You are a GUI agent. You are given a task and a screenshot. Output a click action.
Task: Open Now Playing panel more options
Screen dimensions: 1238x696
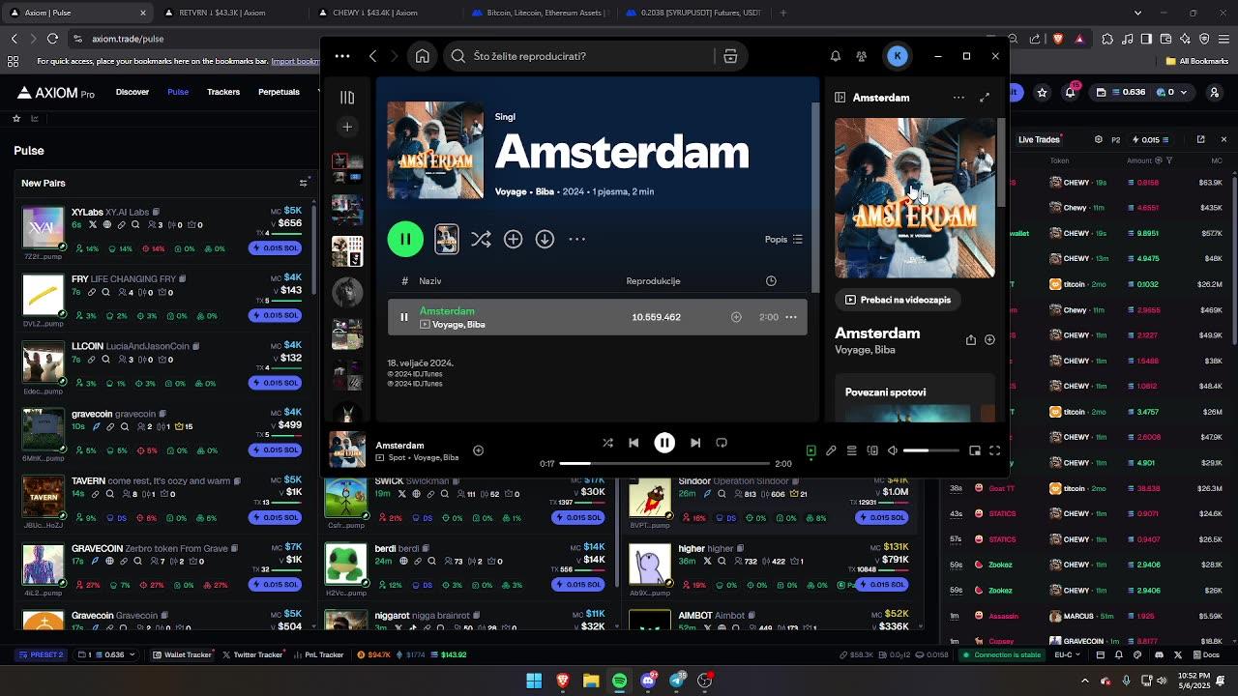pos(958,98)
